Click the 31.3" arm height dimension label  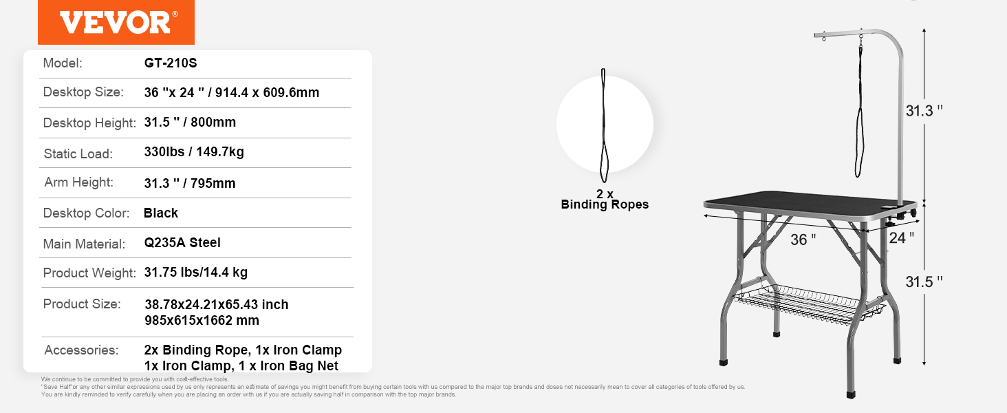[x=922, y=111]
